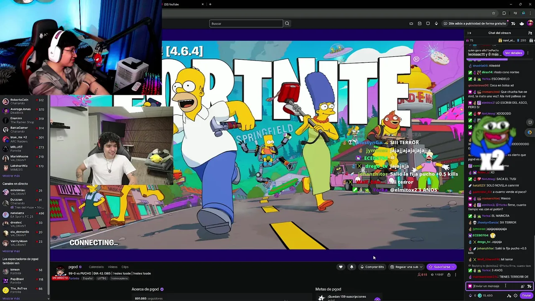Open ola_demonio live channel

(24, 234)
